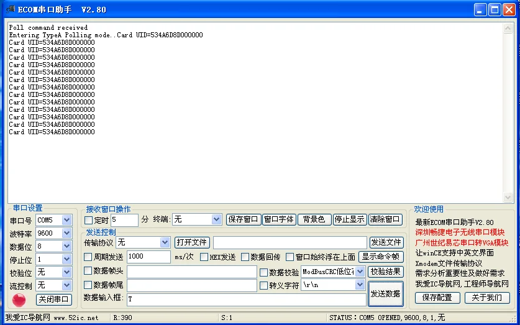The height and width of the screenshot is (325, 520).
Task: Open the 背景色 background color picker
Action: click(314, 219)
